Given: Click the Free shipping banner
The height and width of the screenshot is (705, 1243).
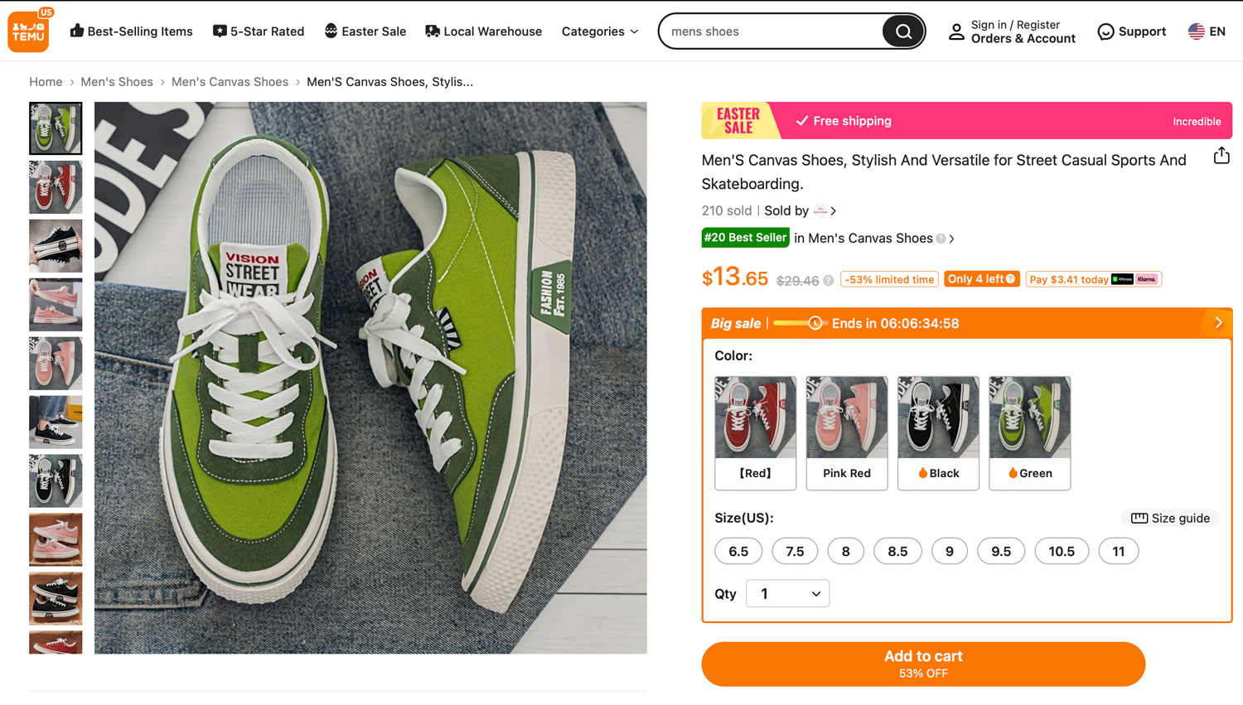Looking at the screenshot, I should (x=966, y=121).
